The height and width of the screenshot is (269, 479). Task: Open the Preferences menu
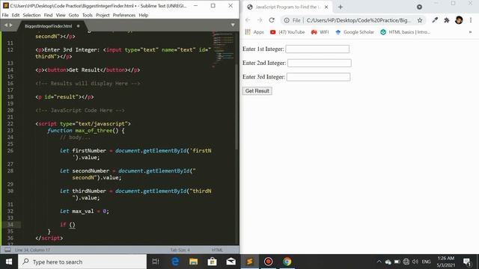[124, 15]
